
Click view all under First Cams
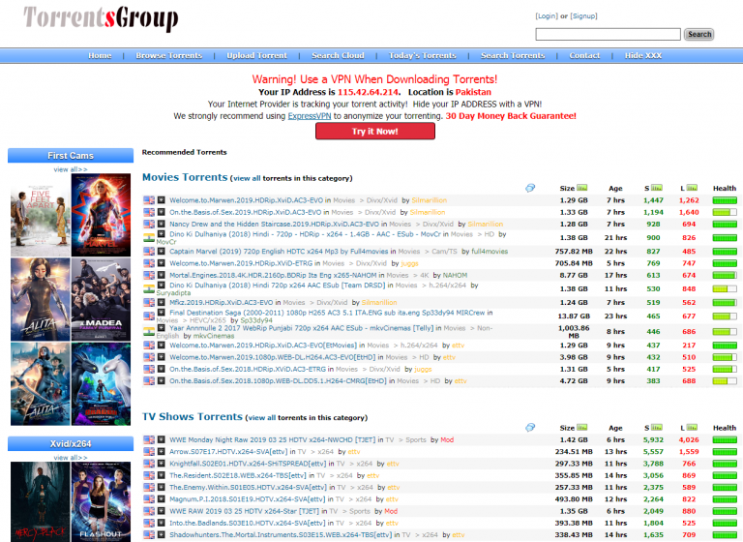(71, 169)
